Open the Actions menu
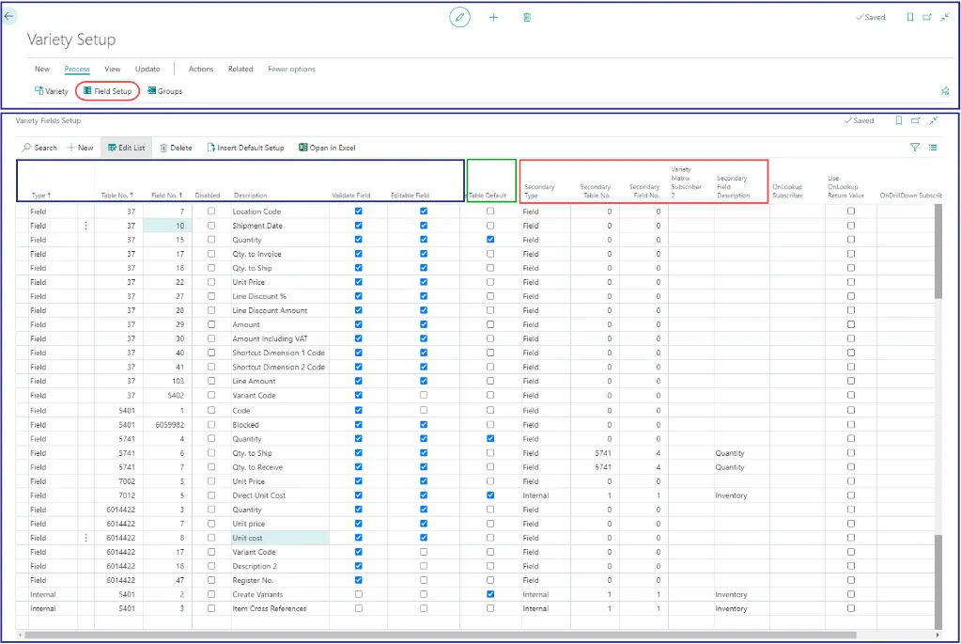961x644 pixels. (x=201, y=69)
